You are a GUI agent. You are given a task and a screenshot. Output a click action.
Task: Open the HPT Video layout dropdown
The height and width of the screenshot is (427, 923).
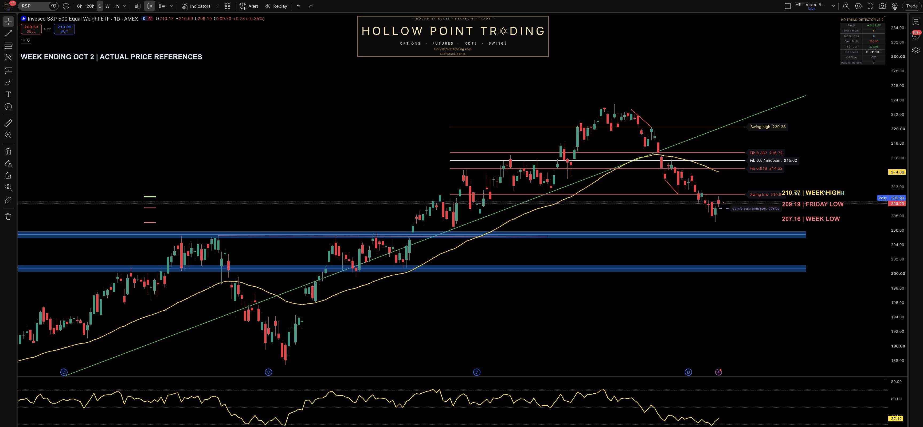coord(834,6)
